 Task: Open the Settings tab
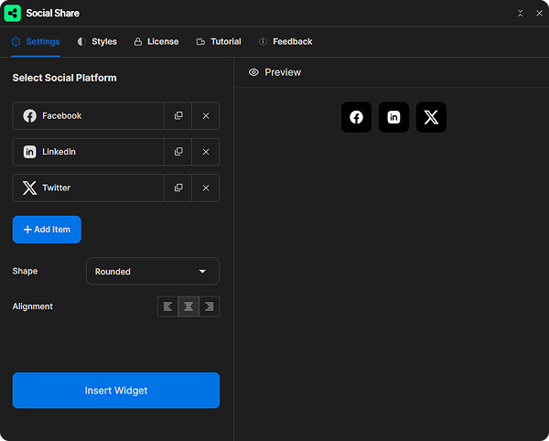click(x=36, y=42)
